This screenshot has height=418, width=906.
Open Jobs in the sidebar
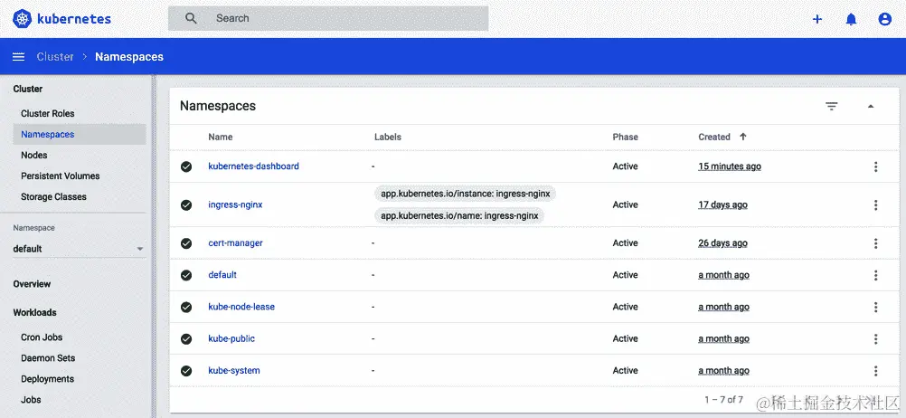point(32,400)
